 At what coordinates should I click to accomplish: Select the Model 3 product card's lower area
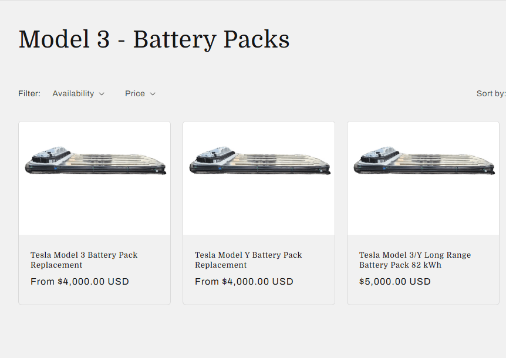[x=95, y=269]
